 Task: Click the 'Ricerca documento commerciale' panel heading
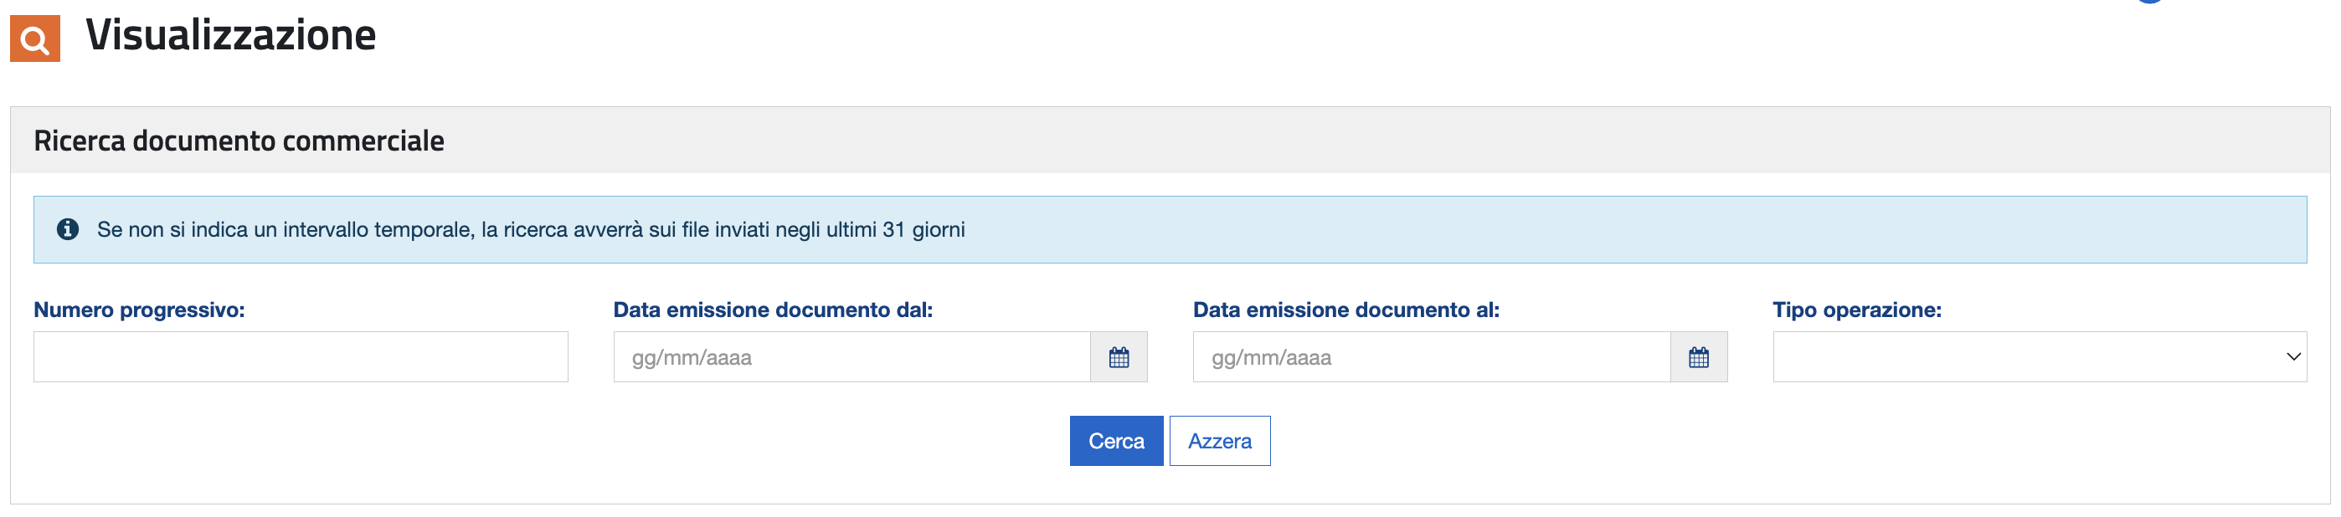(239, 141)
